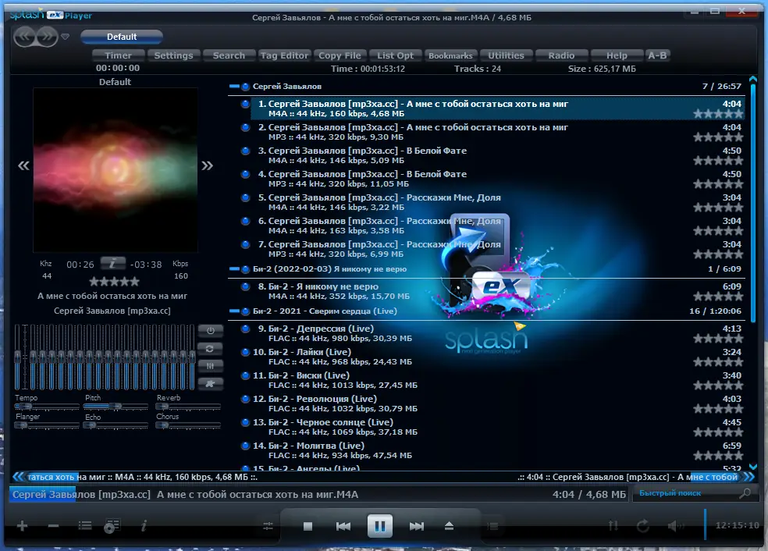This screenshot has height=551, width=768.
Task: Open the Settings menu
Action: coord(173,55)
